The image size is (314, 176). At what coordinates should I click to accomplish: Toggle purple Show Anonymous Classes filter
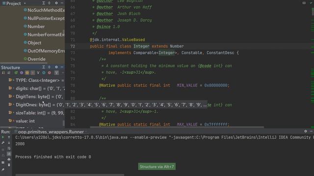point(22,73)
